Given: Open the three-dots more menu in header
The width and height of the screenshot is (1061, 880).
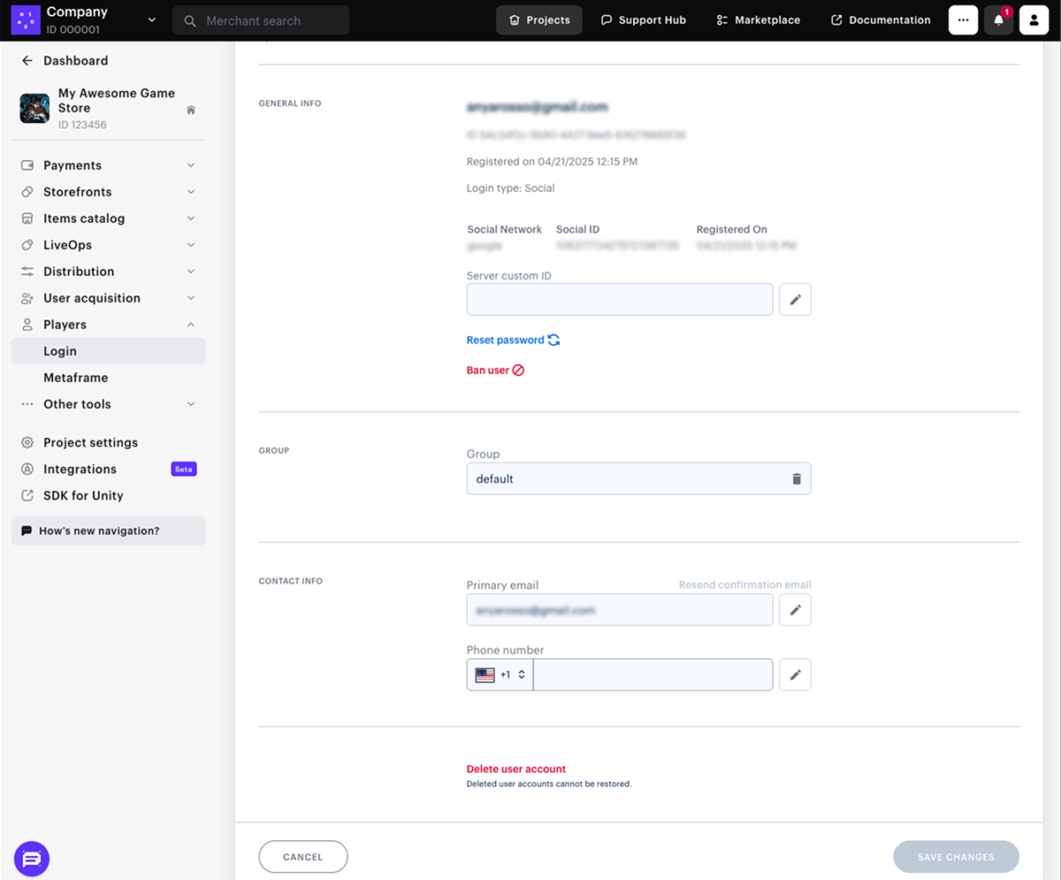Looking at the screenshot, I should click(x=963, y=20).
